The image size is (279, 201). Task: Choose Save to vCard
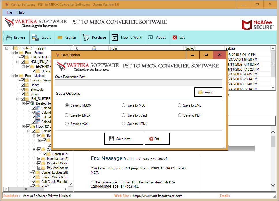tap(123, 115)
